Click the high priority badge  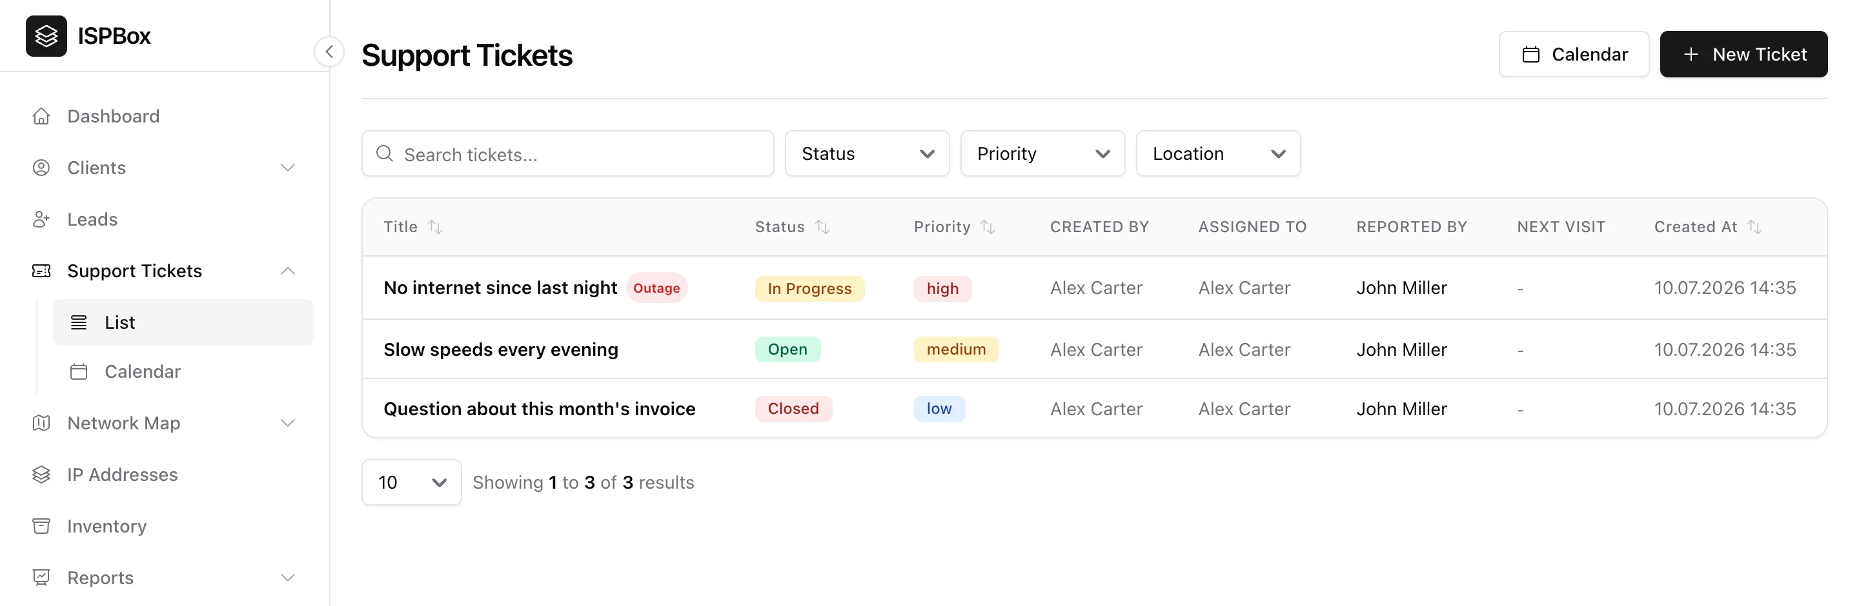[942, 288]
